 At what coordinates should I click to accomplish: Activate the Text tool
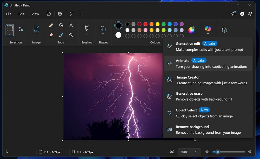71,25
